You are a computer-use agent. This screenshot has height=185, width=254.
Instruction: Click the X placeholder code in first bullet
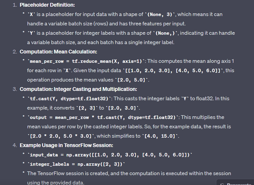(x=31, y=14)
